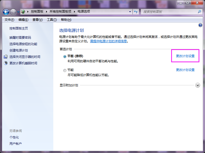Click the search magnifier icon
Viewport: 205px width, 153px height.
pyautogui.click(x=199, y=12)
